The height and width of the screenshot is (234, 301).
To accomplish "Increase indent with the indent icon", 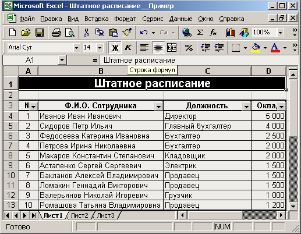I will (x=219, y=47).
